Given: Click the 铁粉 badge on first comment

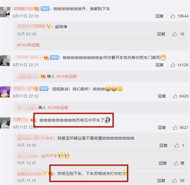Looking at the screenshot, I should coord(45,9).
